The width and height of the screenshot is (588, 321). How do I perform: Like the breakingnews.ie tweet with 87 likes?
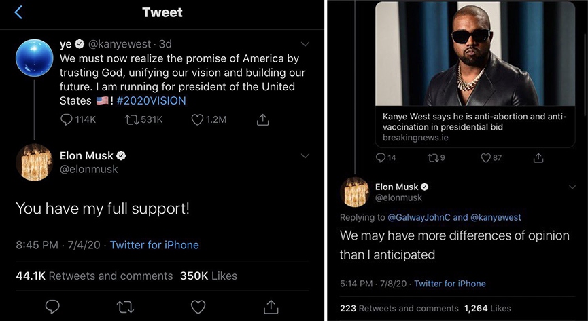(485, 157)
